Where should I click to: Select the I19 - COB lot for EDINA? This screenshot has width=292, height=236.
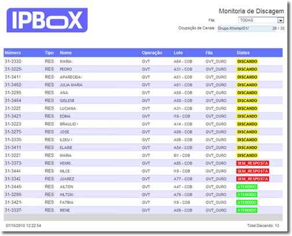182,117
